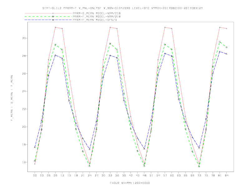Image resolution: width=247 pixels, height=191 pixels.
Task: Click y-axis tick value 26
Action: point(24,74)
